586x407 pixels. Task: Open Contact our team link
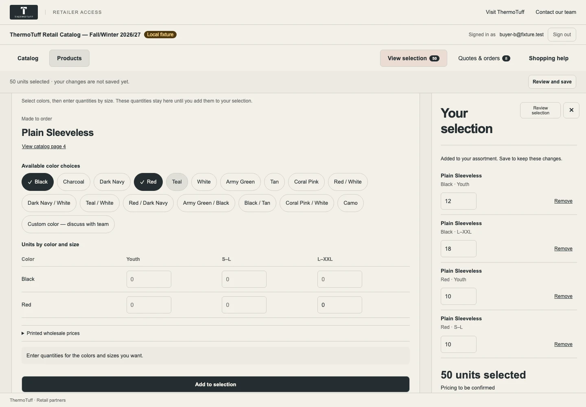(556, 12)
